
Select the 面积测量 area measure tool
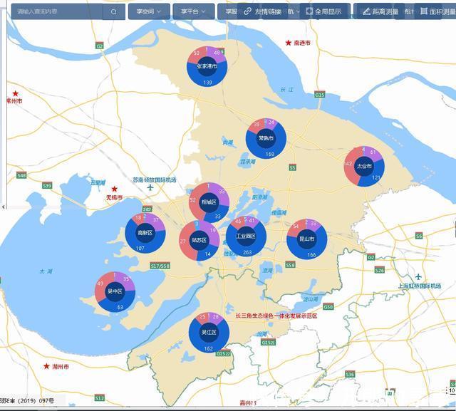click(437, 11)
